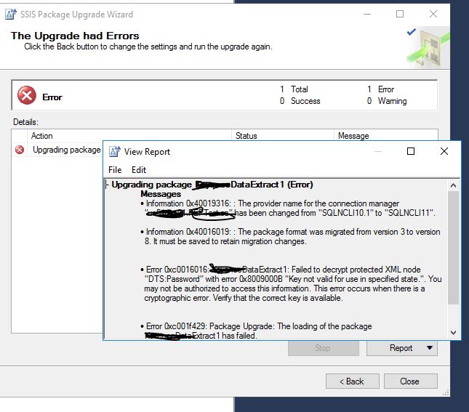The width and height of the screenshot is (469, 412).
Task: Click the Messages heading in the report
Action: [161, 194]
